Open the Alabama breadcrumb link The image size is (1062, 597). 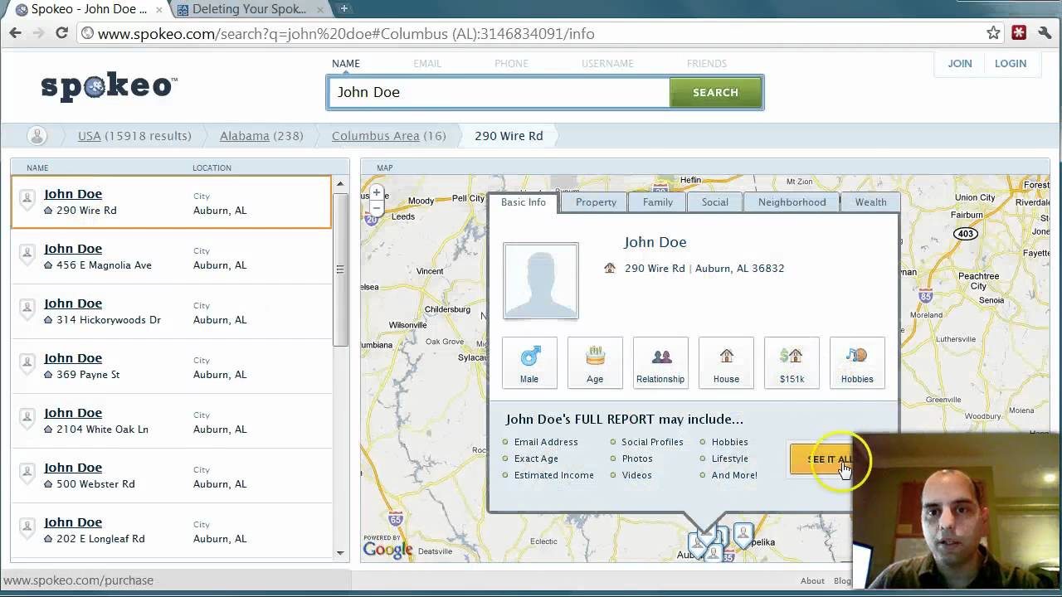[244, 136]
